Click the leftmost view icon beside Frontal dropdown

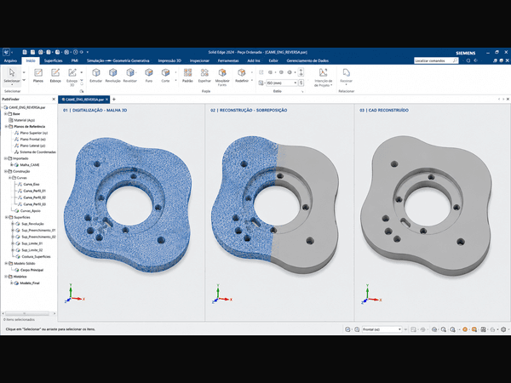[x=347, y=329]
